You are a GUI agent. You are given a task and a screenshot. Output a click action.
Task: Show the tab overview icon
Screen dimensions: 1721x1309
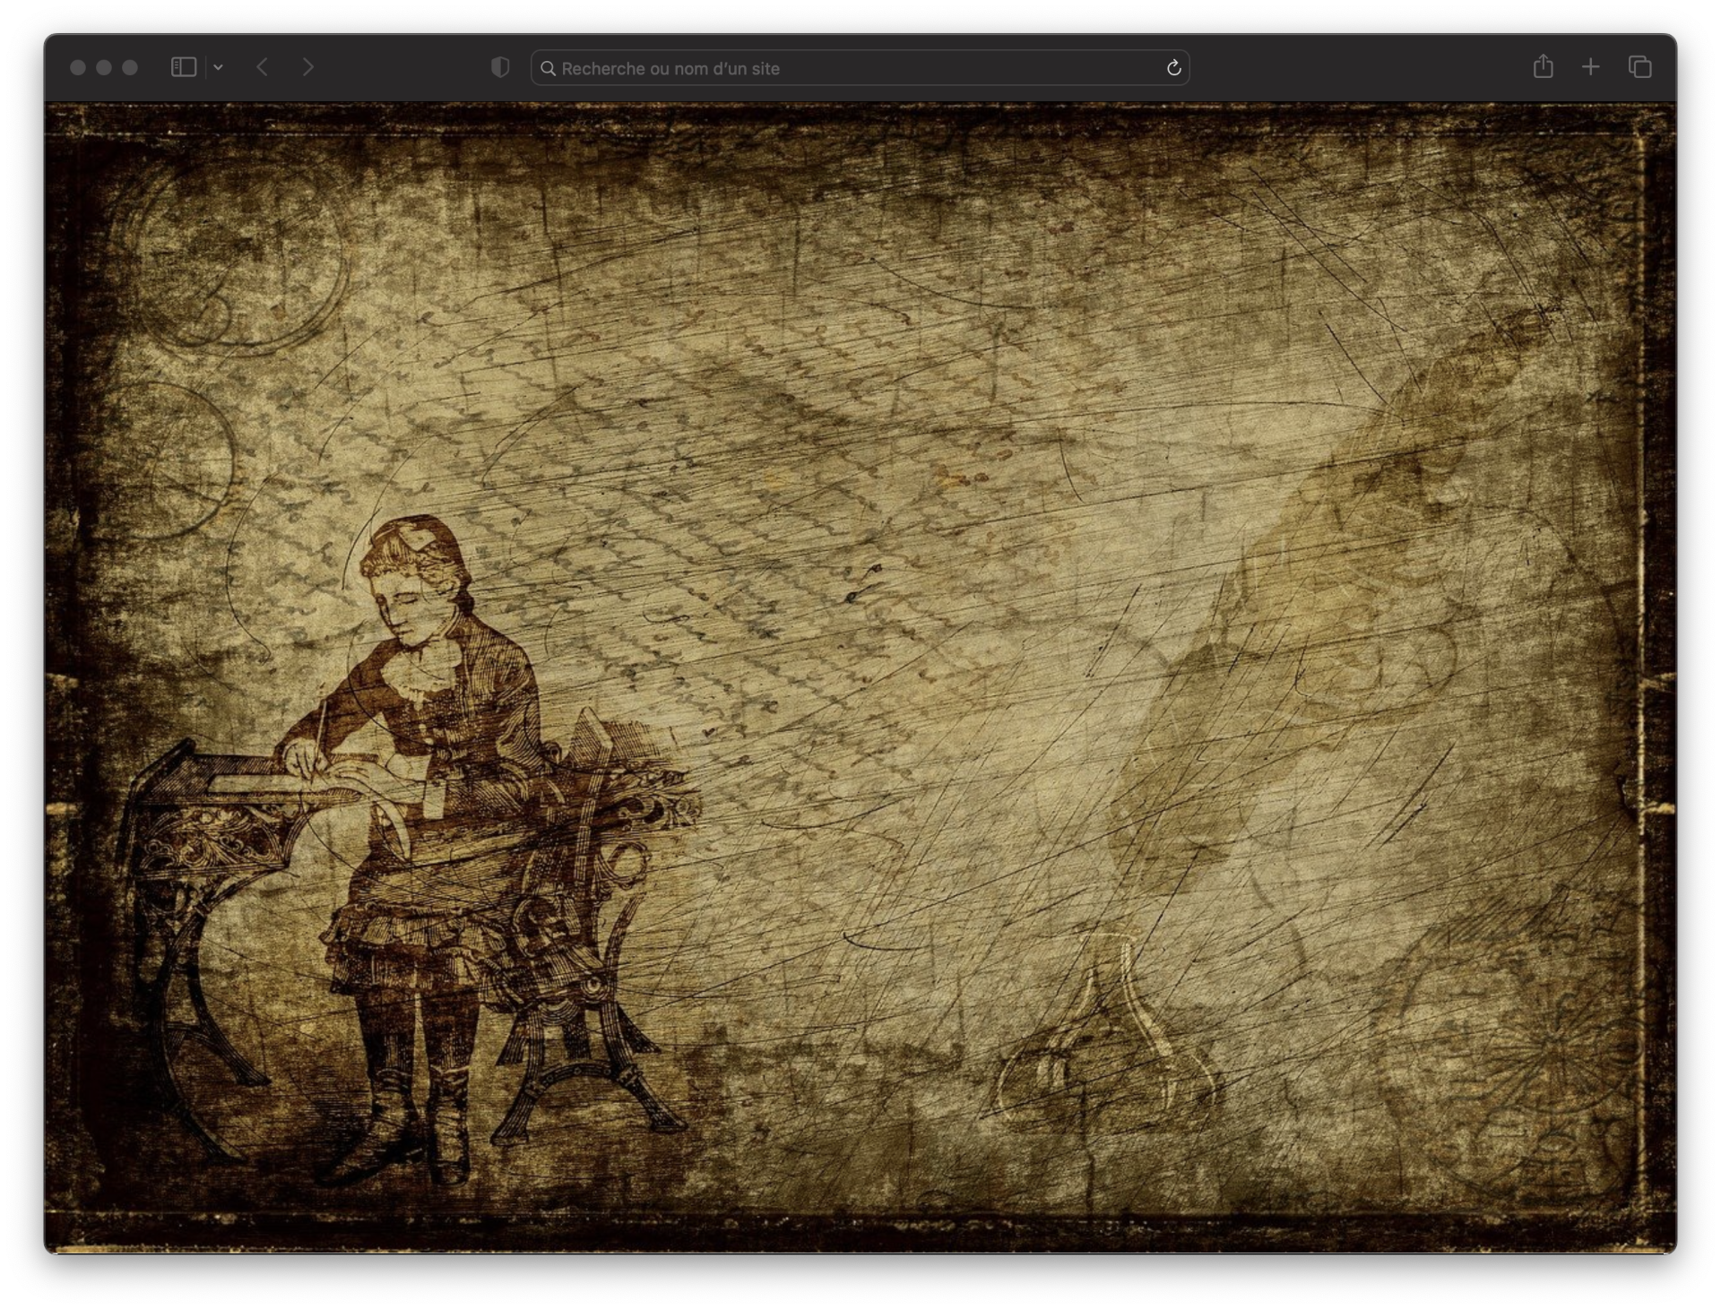[x=1639, y=67]
